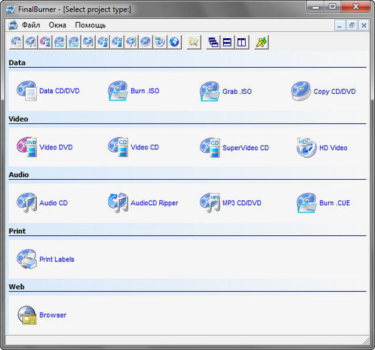Click the running man exit toolbar icon
Screen dimensions: 375x350
click(261, 42)
